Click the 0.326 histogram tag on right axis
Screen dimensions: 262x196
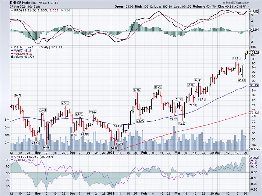(254, 30)
